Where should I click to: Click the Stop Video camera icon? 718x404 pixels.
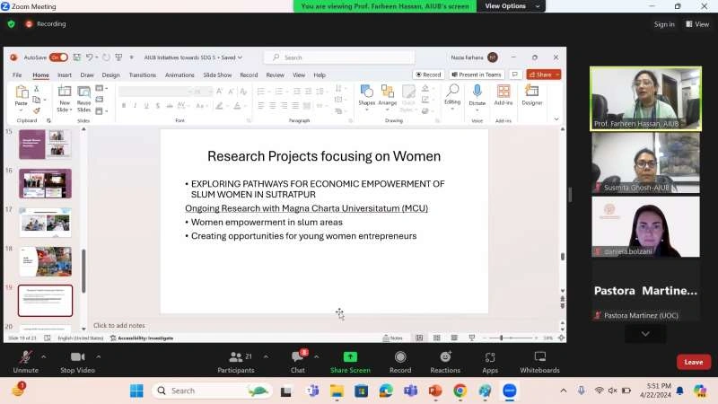(x=77, y=357)
